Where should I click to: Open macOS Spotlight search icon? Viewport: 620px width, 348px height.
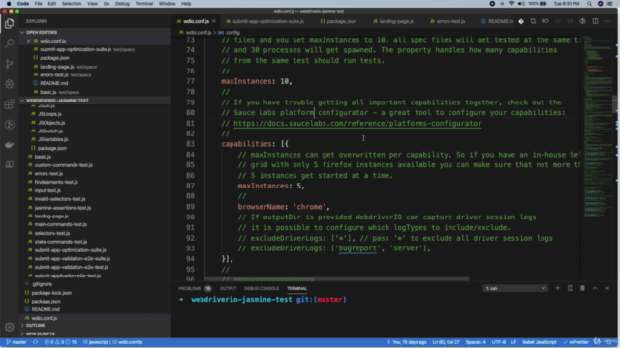click(589, 4)
